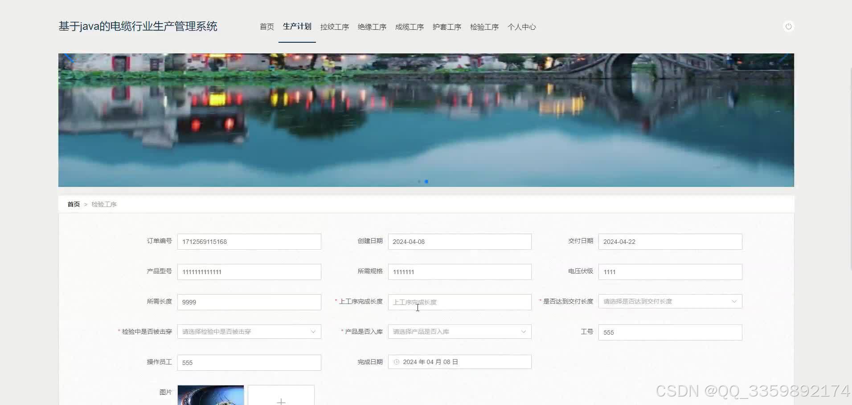
Task: Open the 检验工序 nav item
Action: pyautogui.click(x=484, y=27)
